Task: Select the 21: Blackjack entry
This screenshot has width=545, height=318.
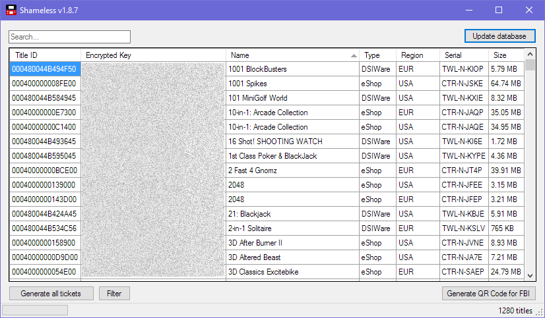Action: pos(293,214)
